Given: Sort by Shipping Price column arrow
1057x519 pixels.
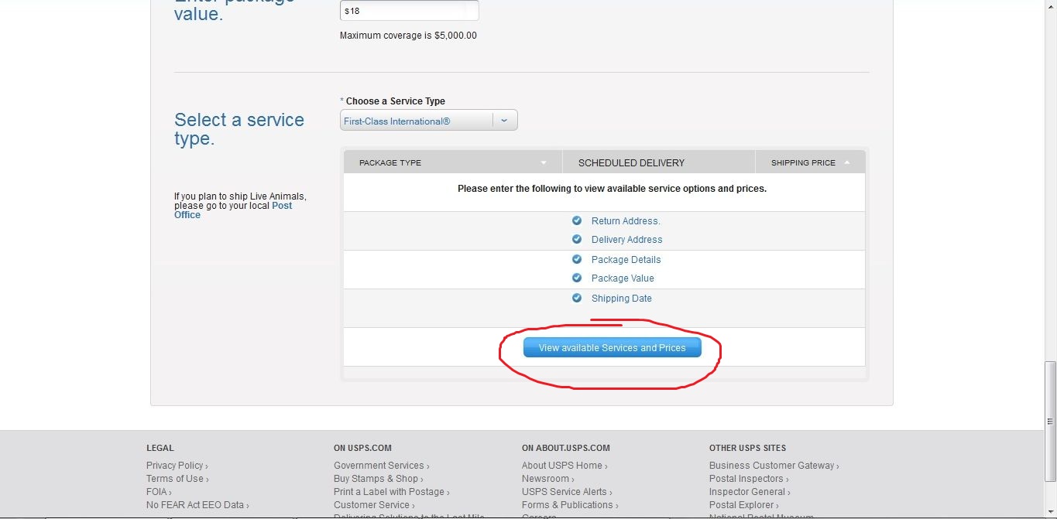Looking at the screenshot, I should click(x=847, y=162).
